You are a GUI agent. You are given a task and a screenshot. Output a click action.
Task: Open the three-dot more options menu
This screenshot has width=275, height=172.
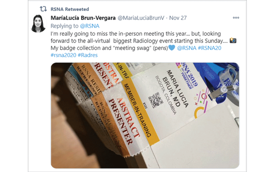pyautogui.click(x=236, y=18)
